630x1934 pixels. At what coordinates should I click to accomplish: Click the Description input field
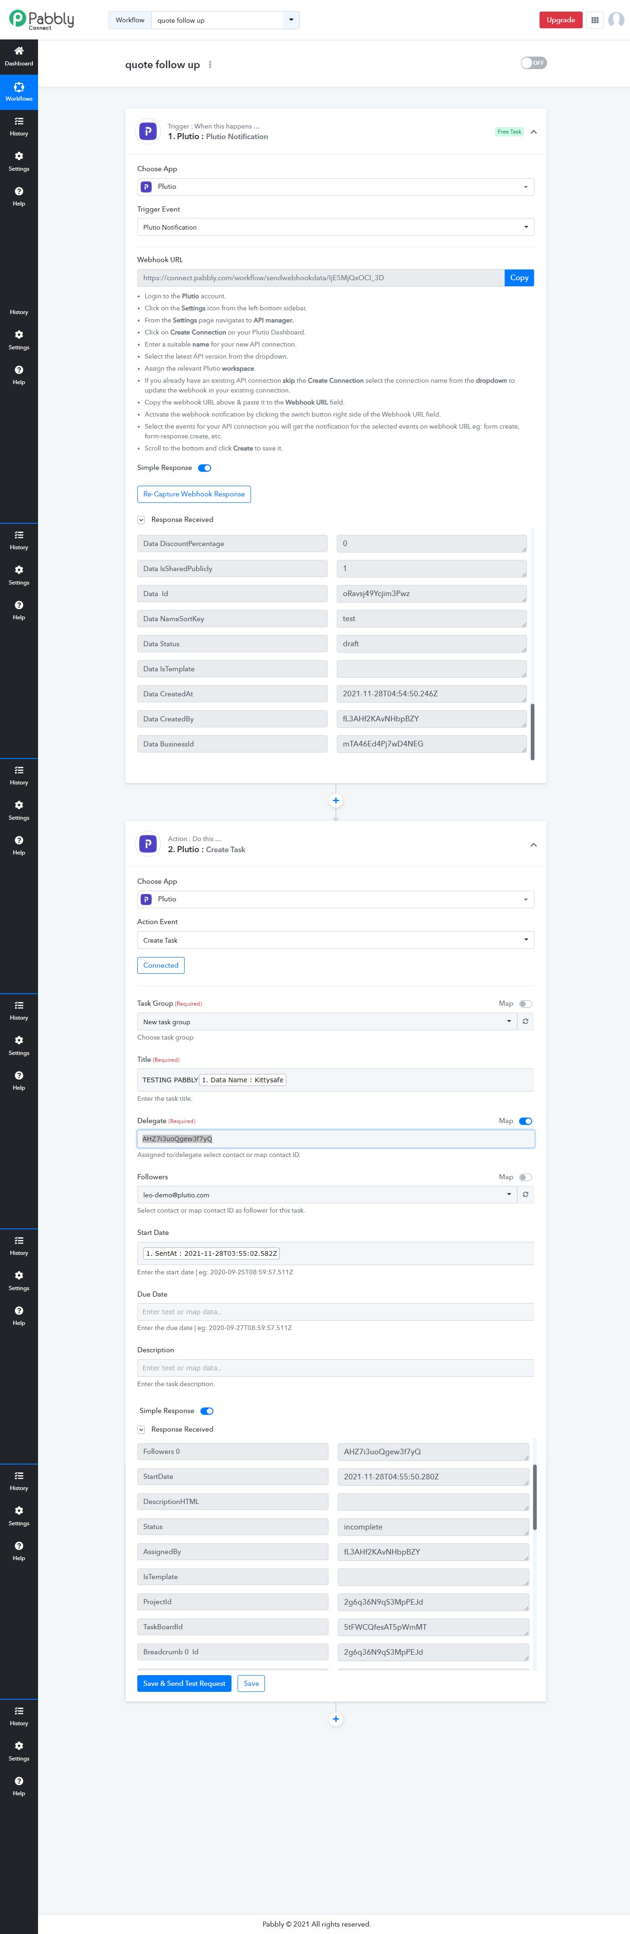pyautogui.click(x=336, y=1367)
